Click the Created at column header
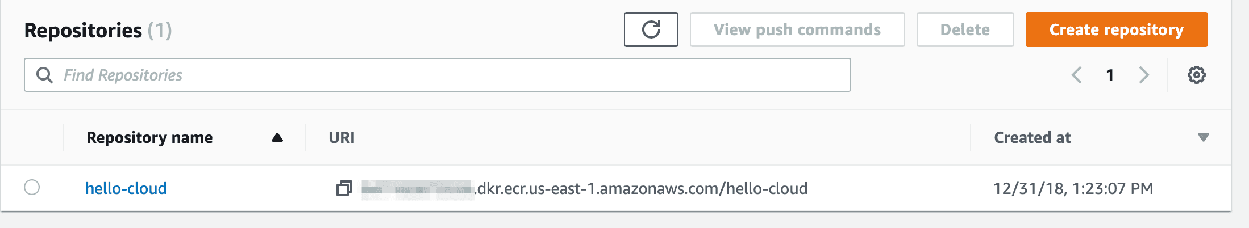The width and height of the screenshot is (1249, 228). (1032, 137)
